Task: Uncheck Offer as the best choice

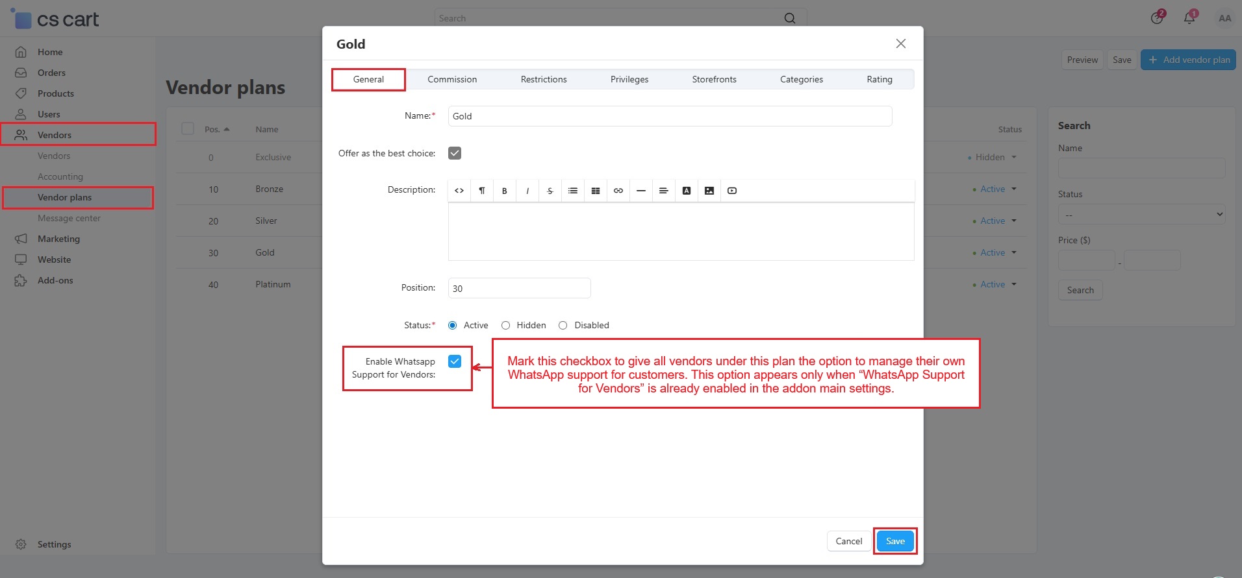Action: 455,153
